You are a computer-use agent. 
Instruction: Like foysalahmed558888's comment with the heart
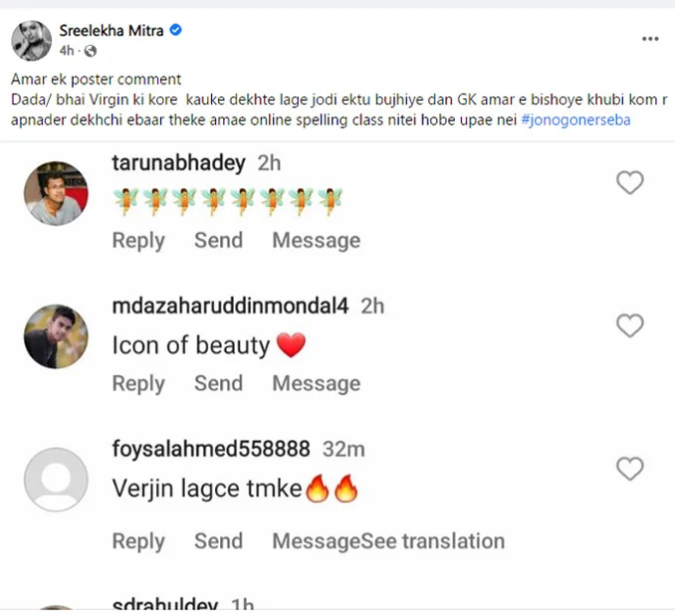(630, 469)
